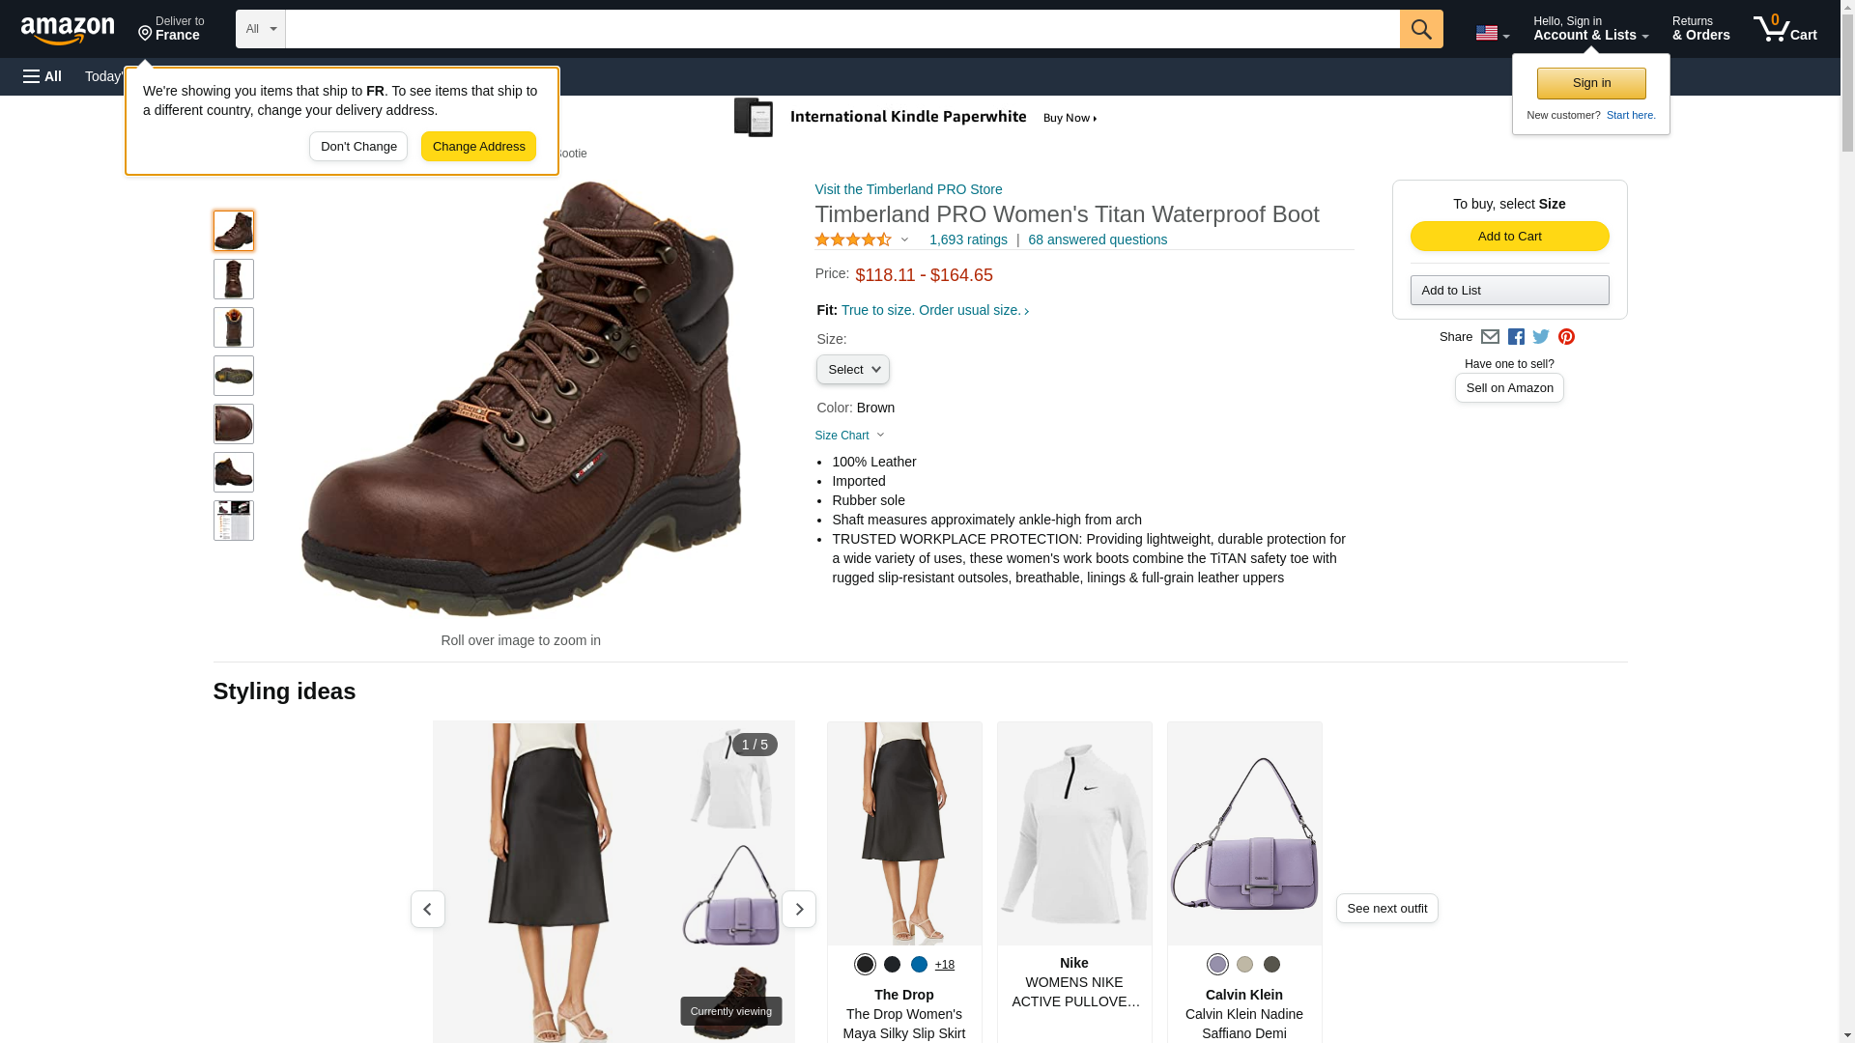Viewport: 1855px width, 1043px height.
Task: Open the country flag language selector
Action: pyautogui.click(x=1493, y=33)
